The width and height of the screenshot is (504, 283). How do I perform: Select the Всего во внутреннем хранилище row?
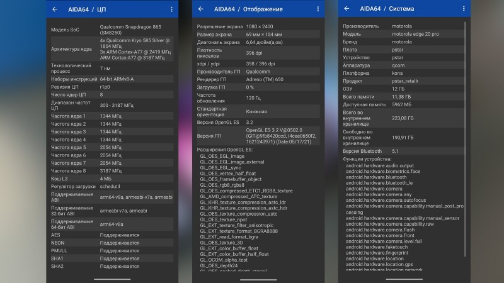pos(403,118)
